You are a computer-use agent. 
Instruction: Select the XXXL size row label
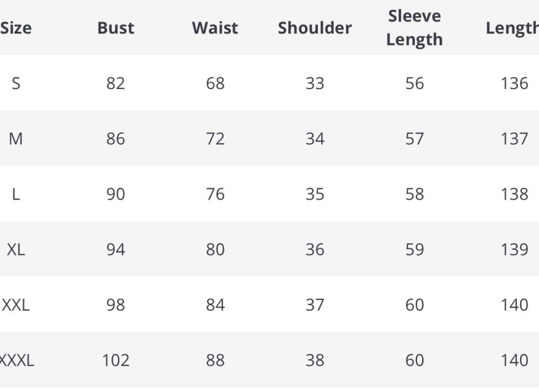click(17, 360)
